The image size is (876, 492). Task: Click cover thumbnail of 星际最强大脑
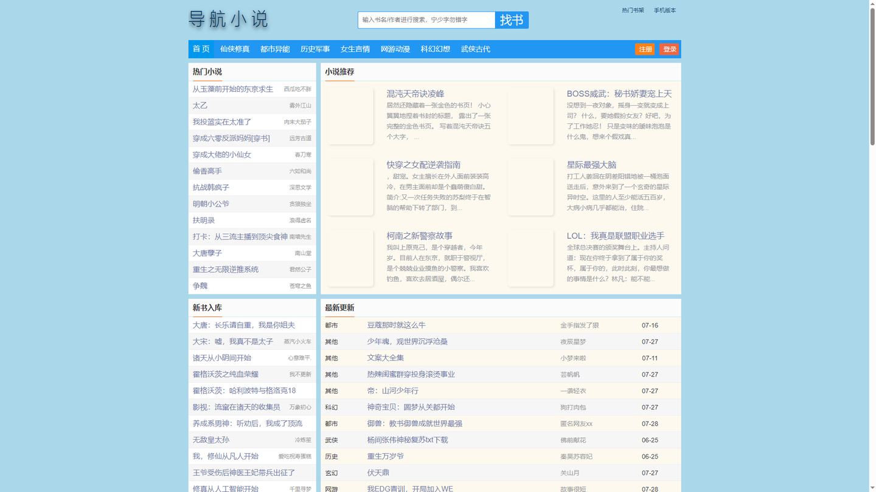click(x=530, y=186)
